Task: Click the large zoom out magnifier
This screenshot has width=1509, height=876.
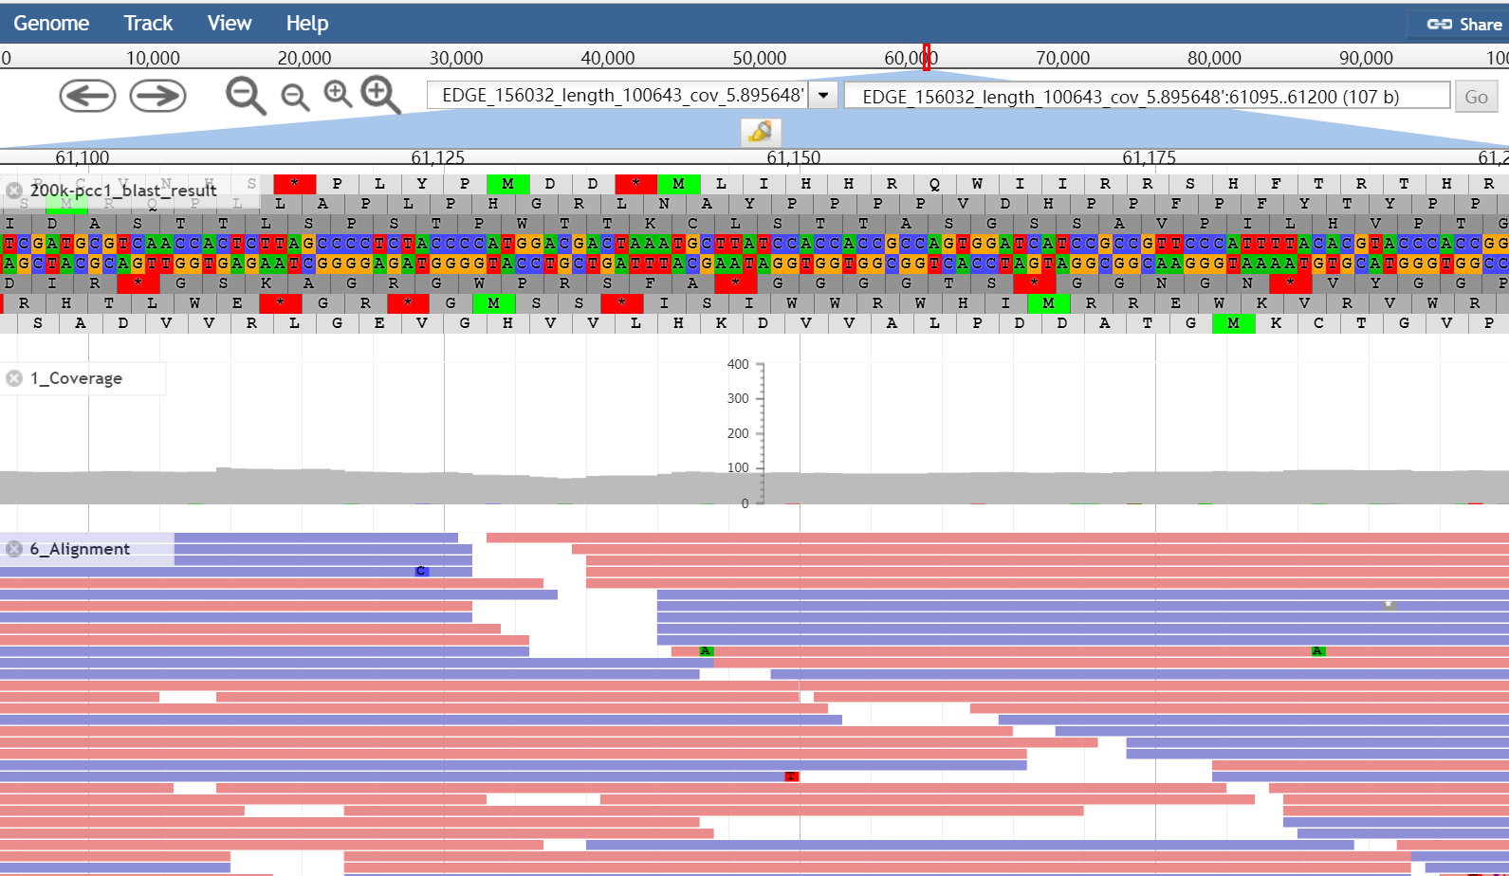Action: [246, 96]
